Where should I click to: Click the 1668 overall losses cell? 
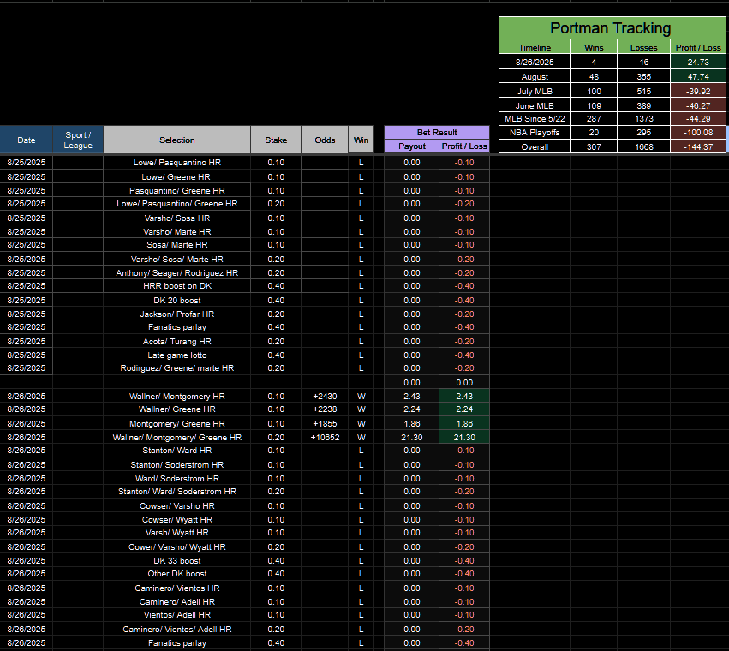[644, 147]
